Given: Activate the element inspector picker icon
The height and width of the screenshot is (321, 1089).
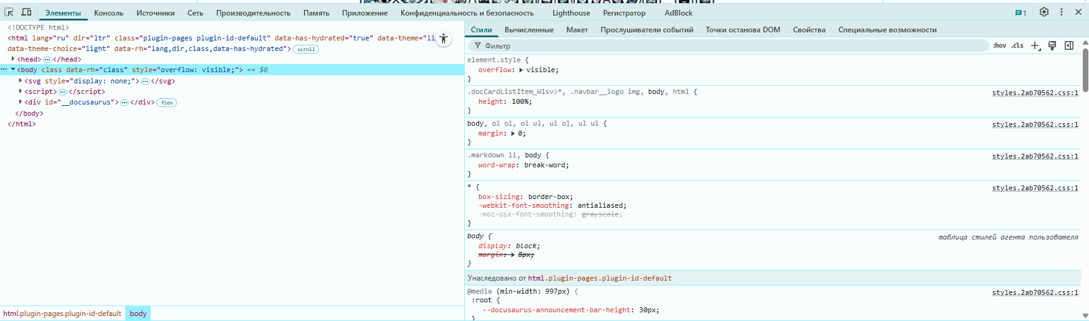Looking at the screenshot, I should click(9, 12).
